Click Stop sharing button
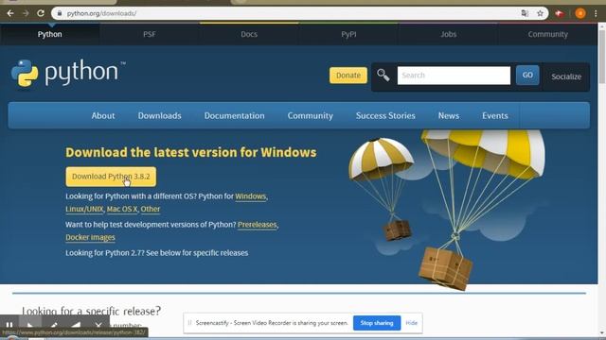The image size is (606, 340). coord(377,323)
